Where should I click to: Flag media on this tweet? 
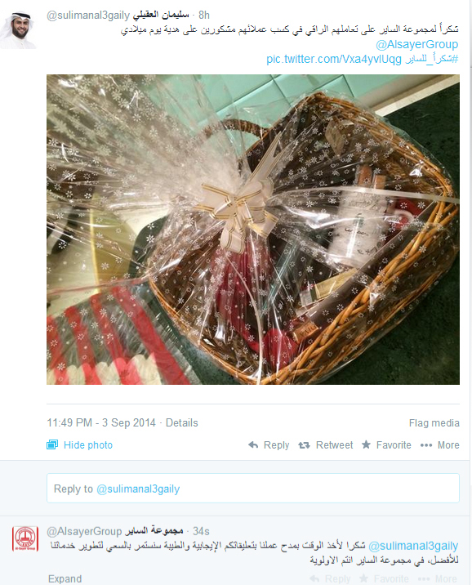(434, 422)
